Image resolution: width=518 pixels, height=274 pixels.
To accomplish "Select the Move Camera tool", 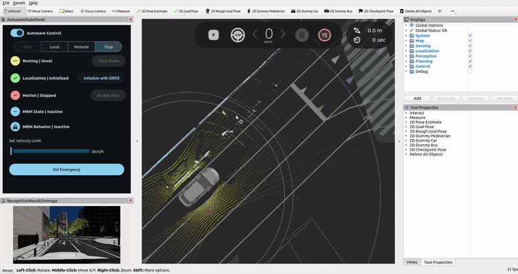I will 41,11.
